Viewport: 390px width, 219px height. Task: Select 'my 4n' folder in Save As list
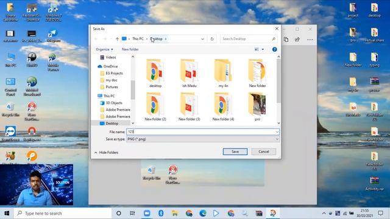pyautogui.click(x=223, y=73)
